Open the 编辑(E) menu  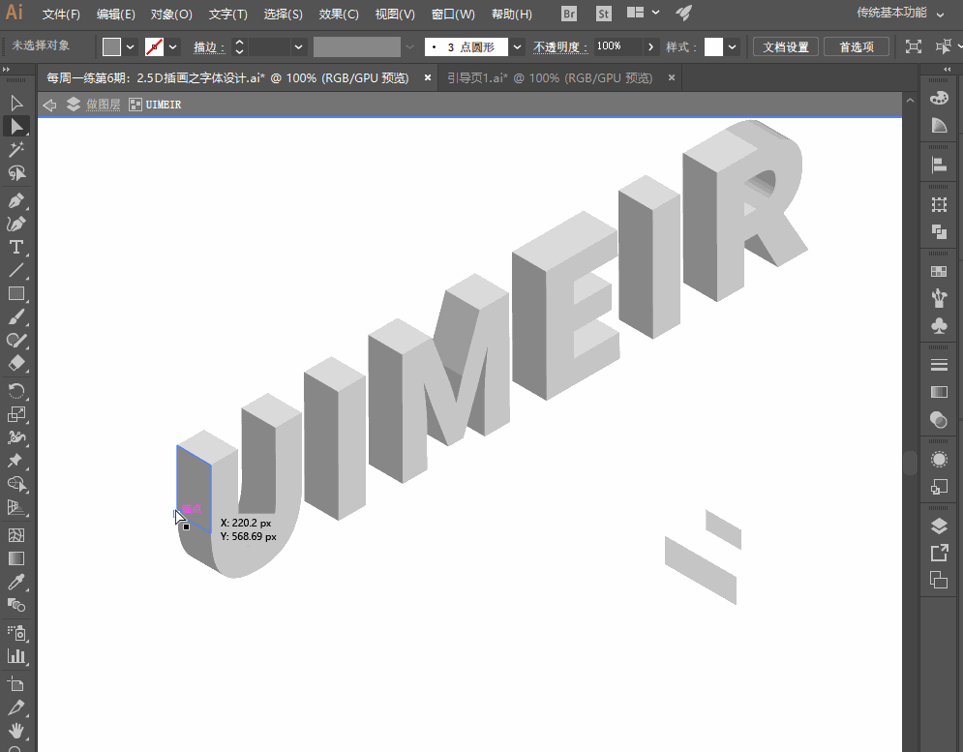click(x=115, y=15)
